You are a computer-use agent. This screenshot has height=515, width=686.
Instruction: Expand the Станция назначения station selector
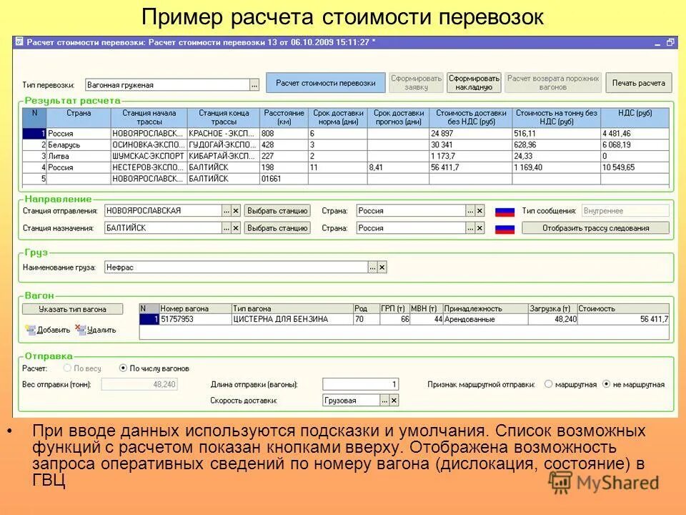point(278,227)
